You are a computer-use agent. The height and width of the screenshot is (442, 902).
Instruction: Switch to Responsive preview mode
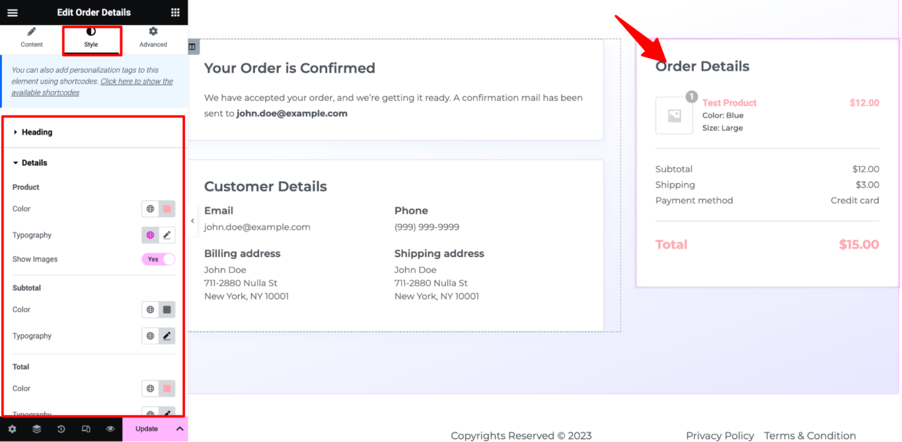pos(85,429)
